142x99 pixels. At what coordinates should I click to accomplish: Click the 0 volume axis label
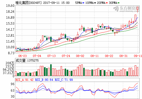pos(14,76)
